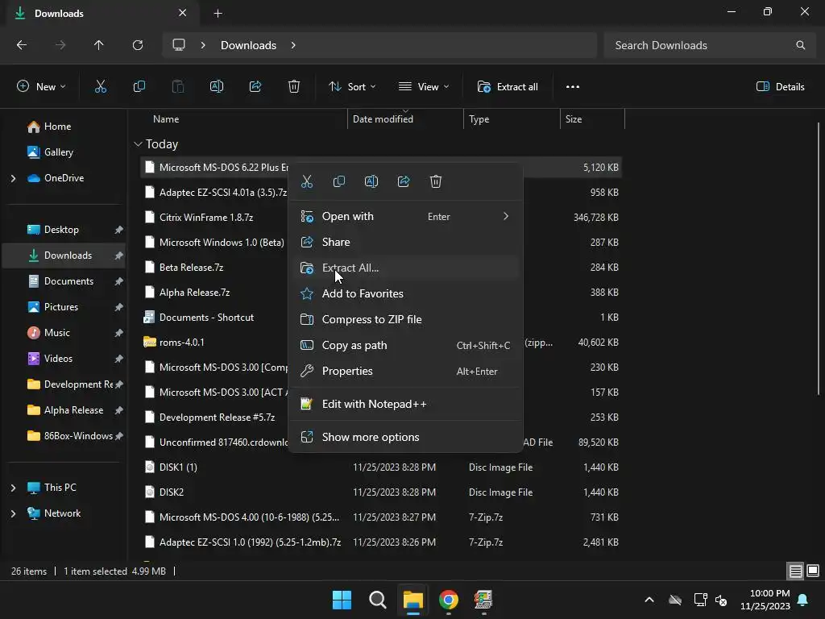Expand This PC in the sidebar

click(x=13, y=488)
